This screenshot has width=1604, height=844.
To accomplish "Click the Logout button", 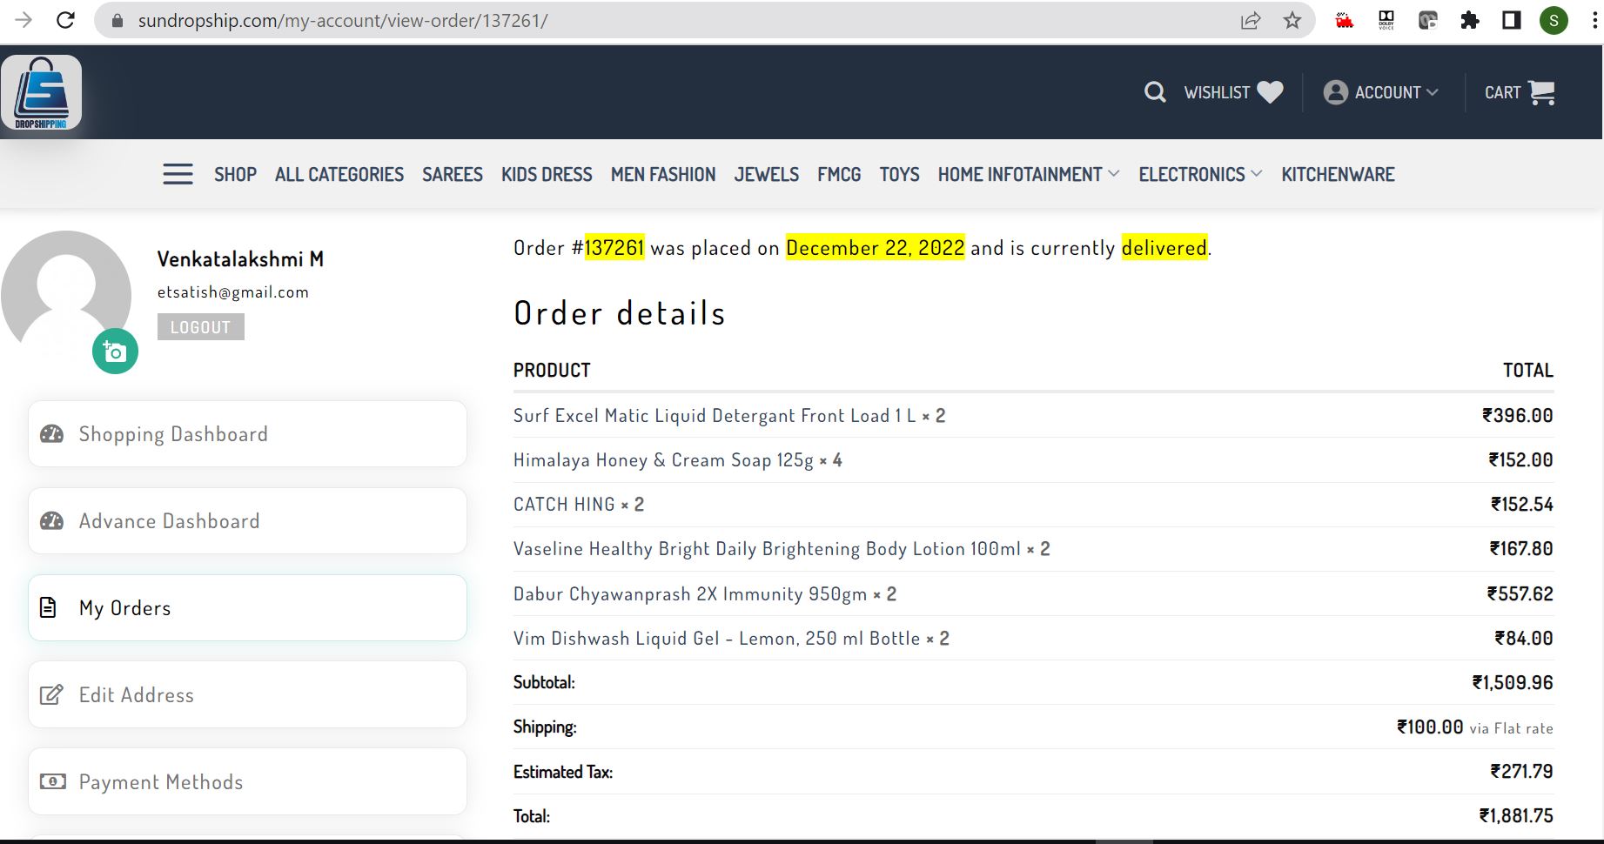I will point(201,327).
